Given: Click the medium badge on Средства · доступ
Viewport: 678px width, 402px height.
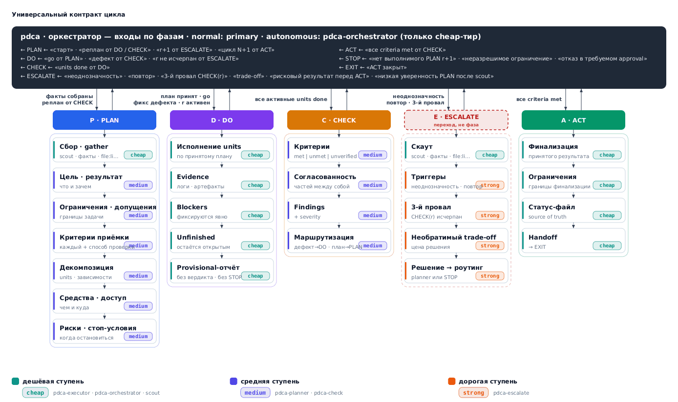Looking at the screenshot, I should 138,306.
